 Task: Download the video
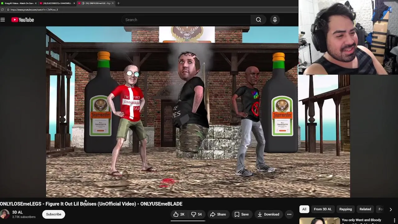tap(268, 214)
